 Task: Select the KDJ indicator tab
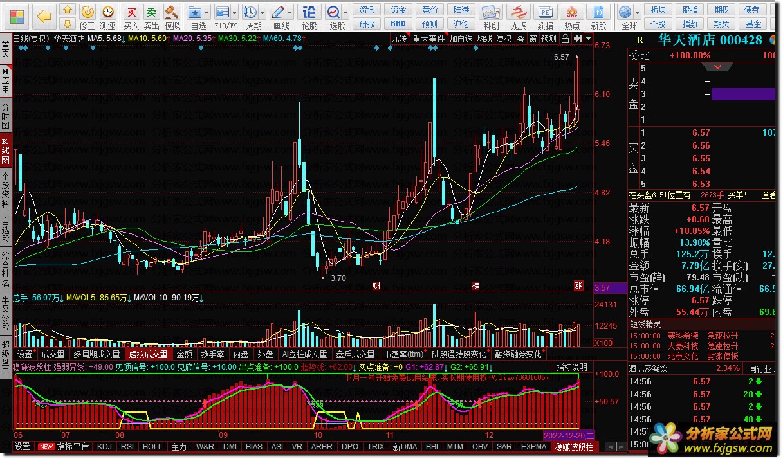(x=104, y=446)
